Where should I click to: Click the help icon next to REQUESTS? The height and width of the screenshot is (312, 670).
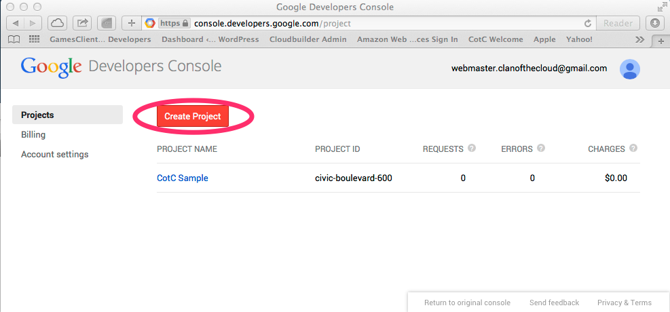(x=472, y=148)
